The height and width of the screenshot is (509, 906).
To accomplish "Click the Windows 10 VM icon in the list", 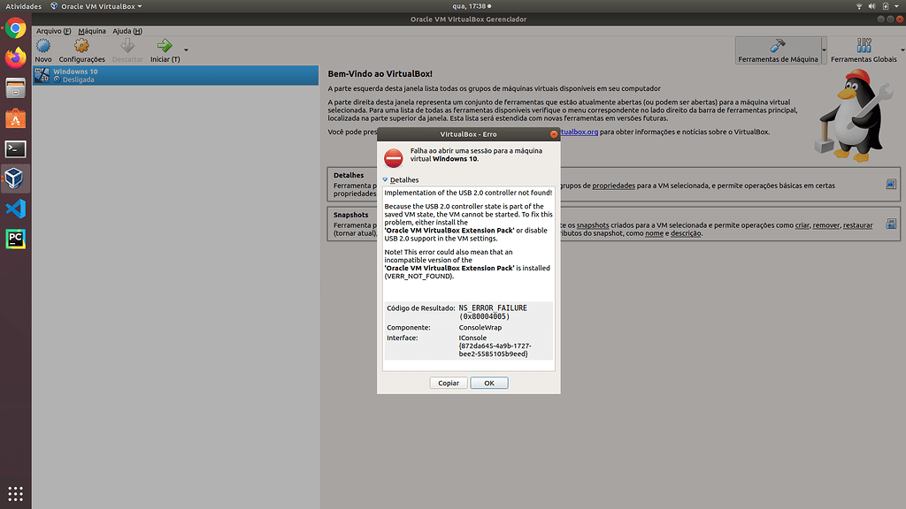I will [42, 76].
